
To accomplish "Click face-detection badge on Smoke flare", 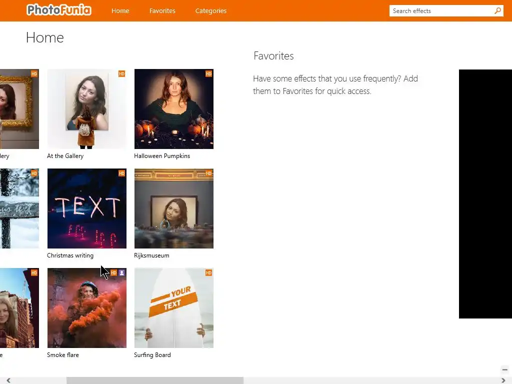I will point(121,272).
